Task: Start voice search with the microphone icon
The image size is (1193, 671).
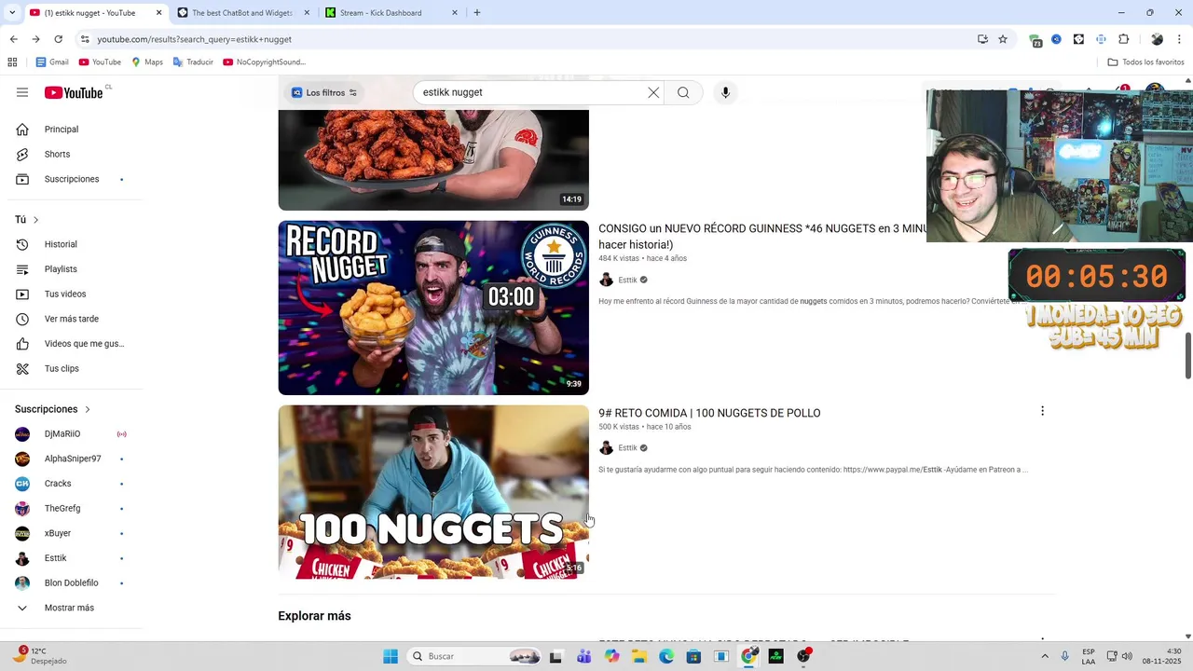Action: (725, 92)
